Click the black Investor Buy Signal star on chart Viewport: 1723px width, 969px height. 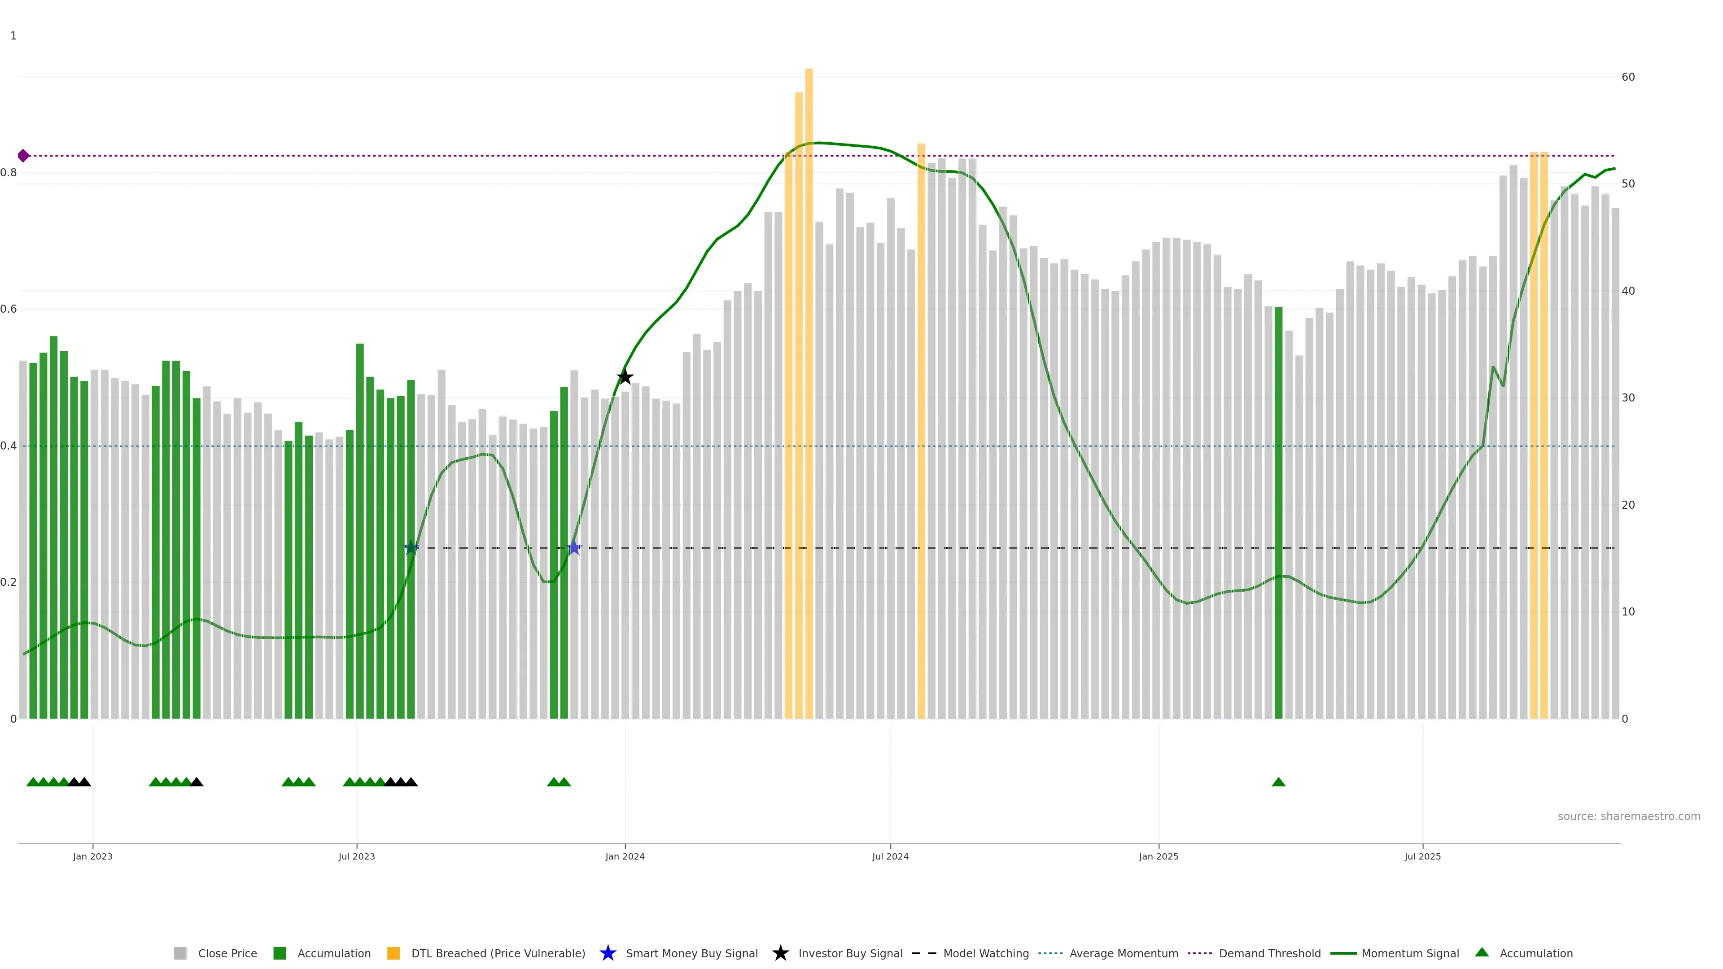coord(625,377)
